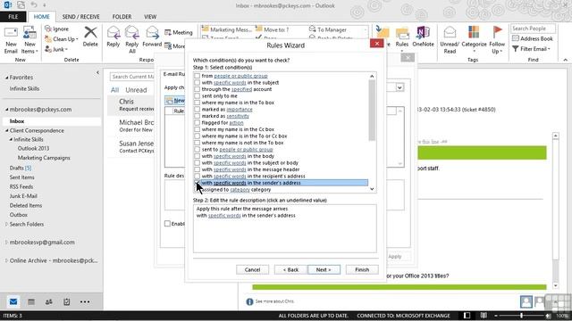Screen dimensions: 572x321
Task: Collapse the Favorites section
Action: click(x=6, y=78)
